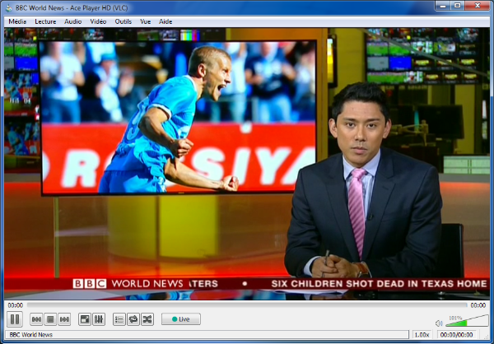The height and width of the screenshot is (344, 494).
Task: Click elapsed time label left of seek bar
Action: pos(15,305)
